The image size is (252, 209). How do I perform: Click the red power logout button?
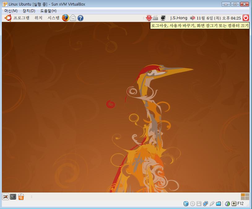tap(246, 18)
